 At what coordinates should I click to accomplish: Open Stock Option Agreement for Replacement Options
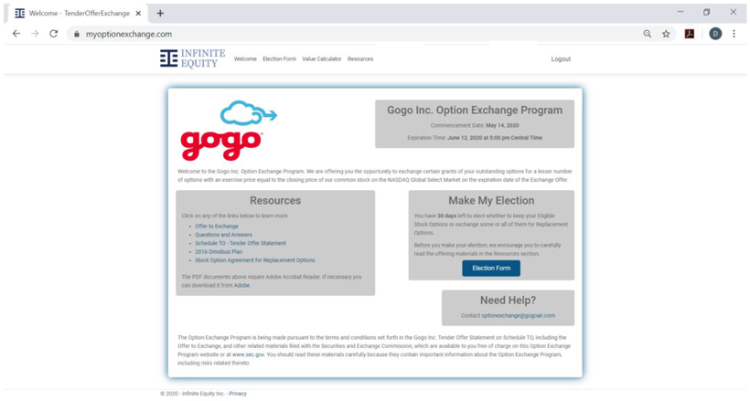coord(255,260)
